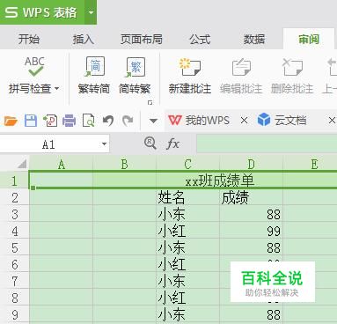Screen dimensions: 337x324
Task: Add a comment with 新建批注
Action: (x=190, y=76)
